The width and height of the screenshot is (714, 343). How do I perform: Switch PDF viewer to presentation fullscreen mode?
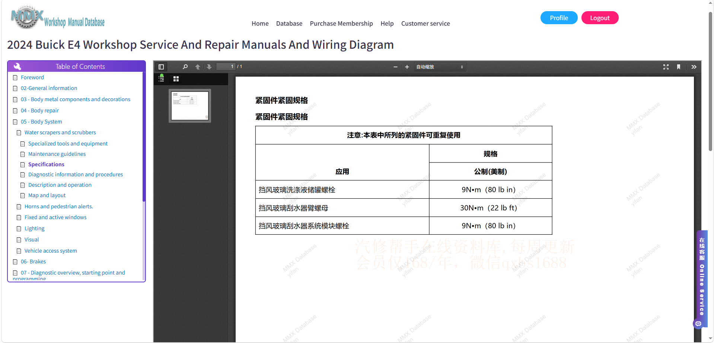click(x=666, y=67)
